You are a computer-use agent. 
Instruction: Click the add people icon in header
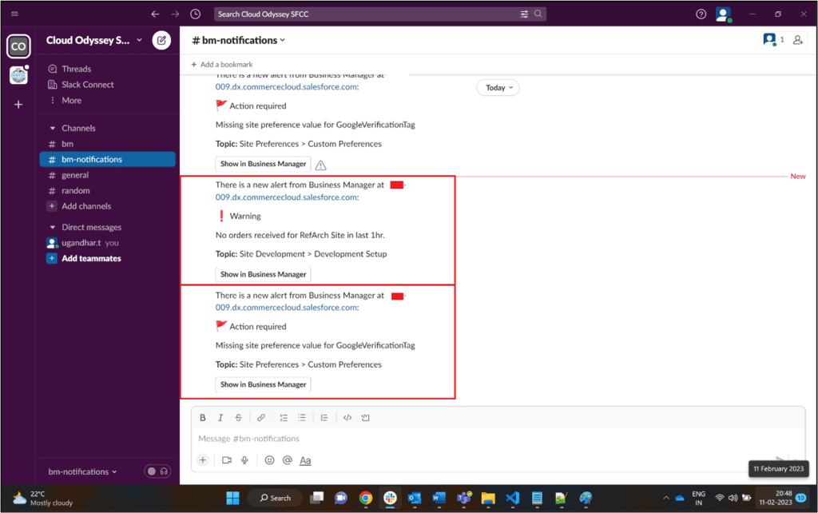[797, 40]
